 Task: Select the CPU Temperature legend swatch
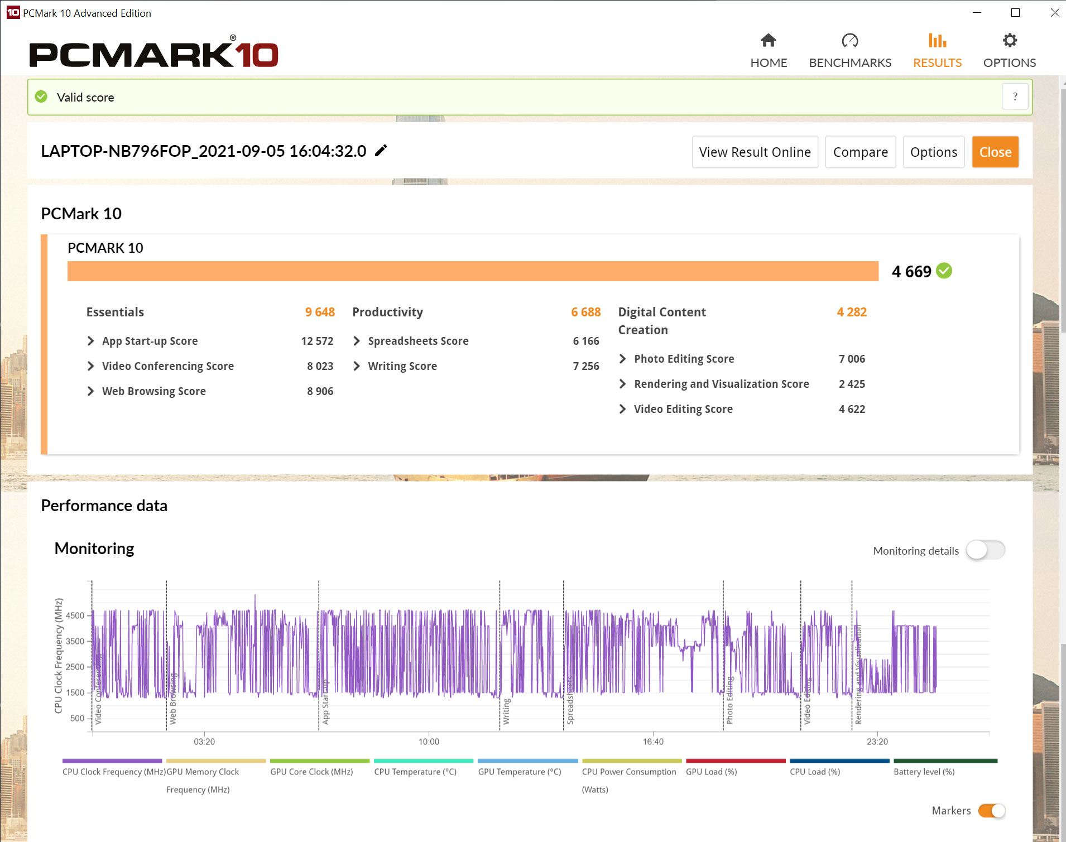pyautogui.click(x=423, y=761)
